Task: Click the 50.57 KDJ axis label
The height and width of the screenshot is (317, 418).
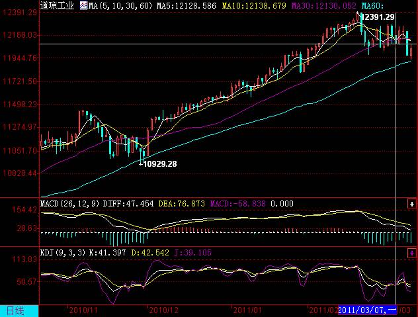Action: click(26, 282)
